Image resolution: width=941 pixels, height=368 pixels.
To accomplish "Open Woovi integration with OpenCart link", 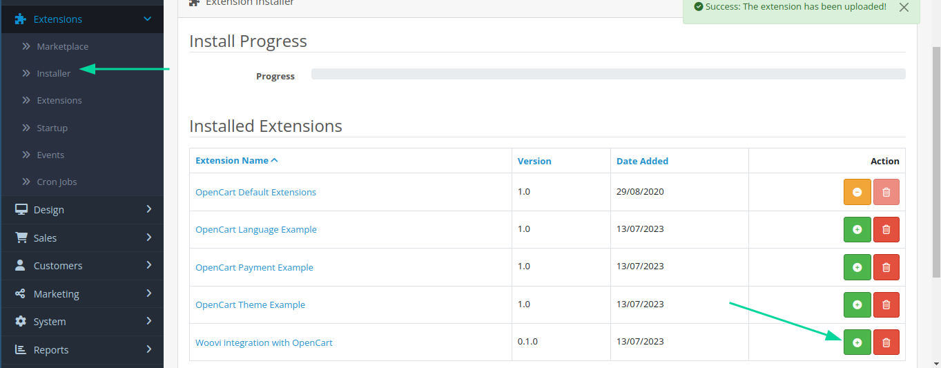I will (x=264, y=342).
